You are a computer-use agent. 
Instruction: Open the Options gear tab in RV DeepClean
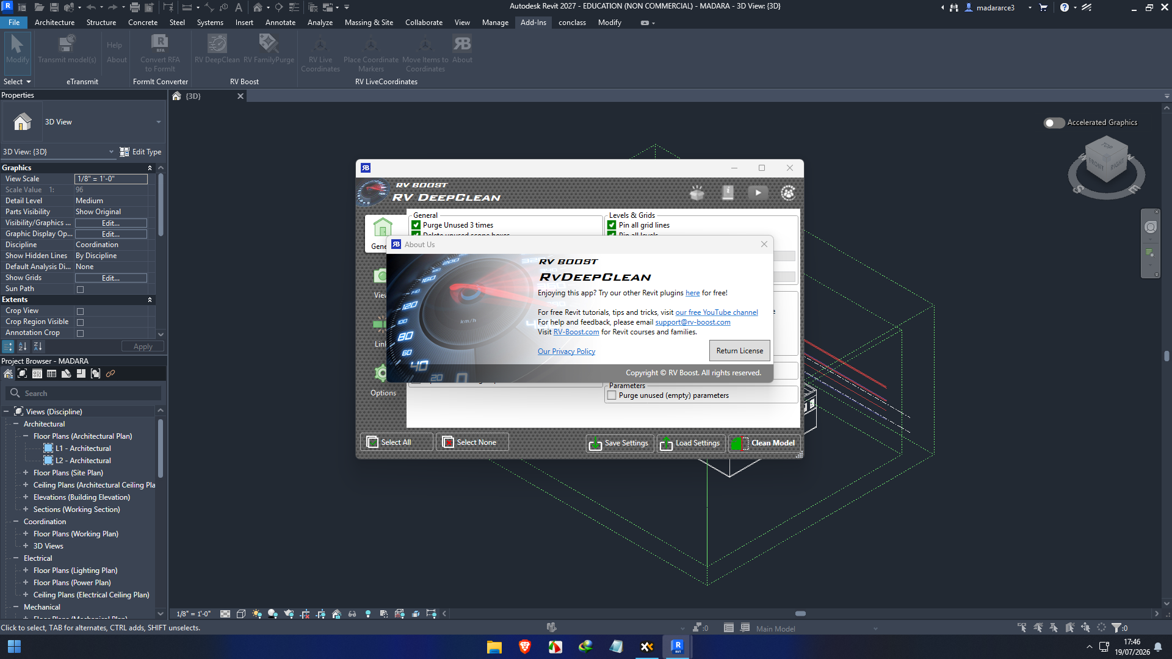pyautogui.click(x=383, y=380)
